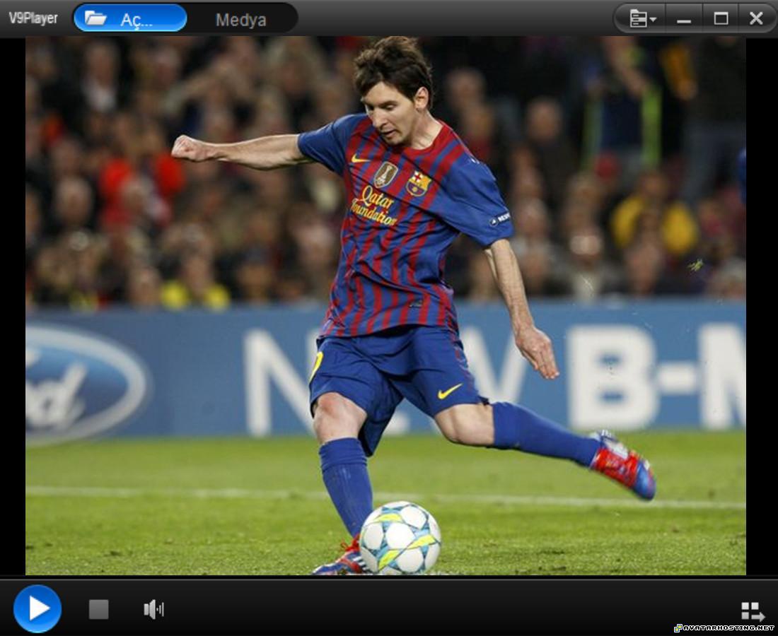Mute audio using the speaker icon
778x636 pixels.
(153, 609)
